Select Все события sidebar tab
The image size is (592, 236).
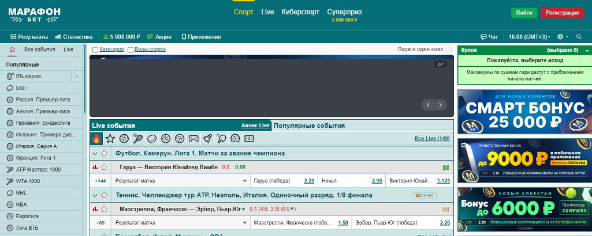click(40, 50)
